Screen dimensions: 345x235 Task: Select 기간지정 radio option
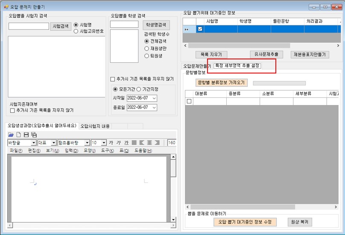139,89
